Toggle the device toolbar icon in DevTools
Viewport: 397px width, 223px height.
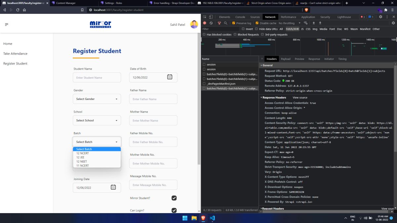pyautogui.click(x=211, y=17)
